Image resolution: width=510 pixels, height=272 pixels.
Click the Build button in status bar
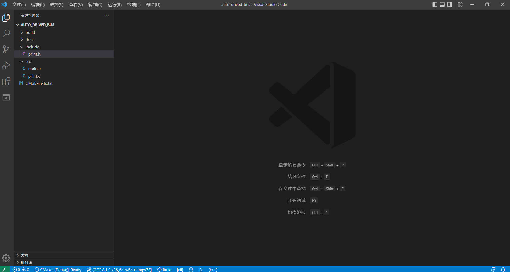(164, 269)
